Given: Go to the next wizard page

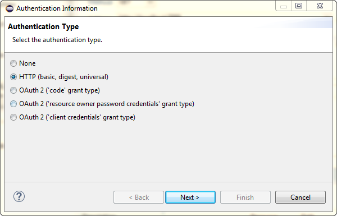Looking at the screenshot, I should point(190,197).
